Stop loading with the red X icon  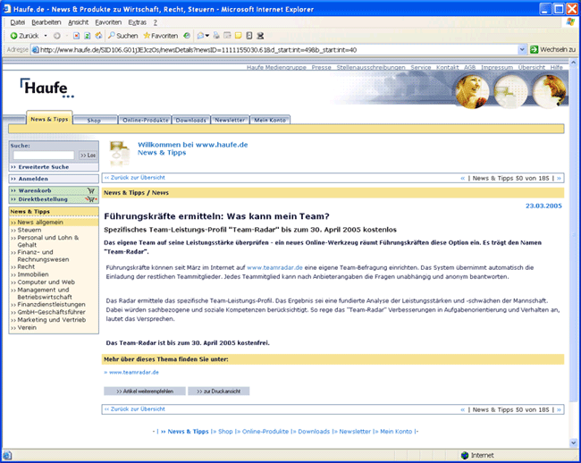(76, 36)
